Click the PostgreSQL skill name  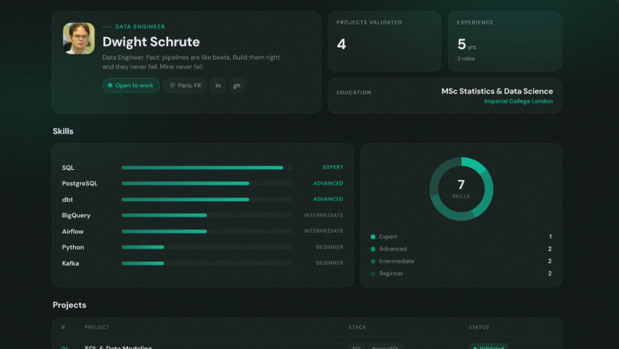tap(80, 184)
